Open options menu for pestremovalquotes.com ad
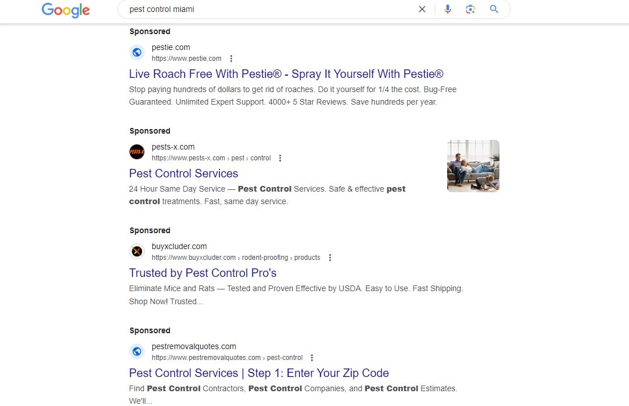This screenshot has height=406, width=629. [312, 358]
